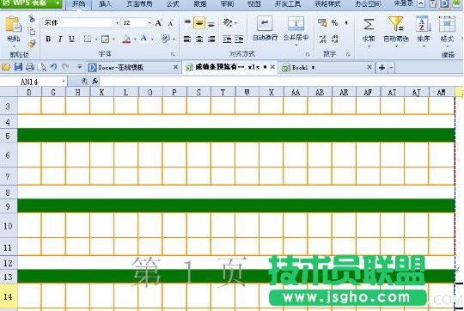
Task: Click the insert function fx button
Action: coord(95,81)
